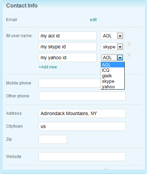Image resolution: width=147 pixels, height=174 pixels.
Task: Focus the 'my aol id' text field
Action: pyautogui.click(x=67, y=36)
